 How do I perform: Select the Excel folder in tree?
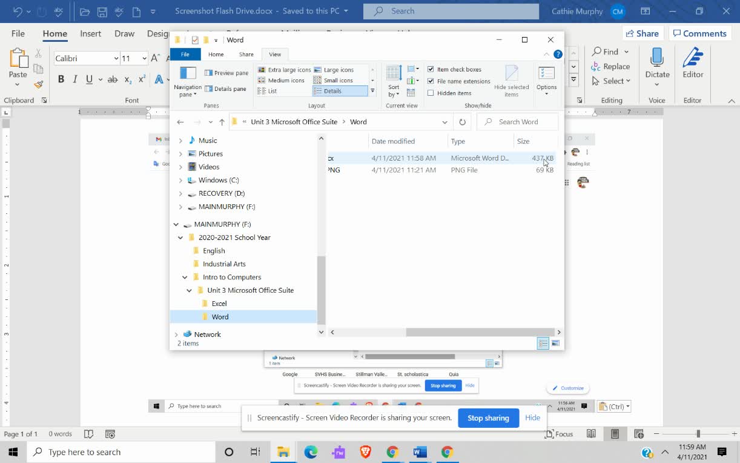tap(219, 304)
